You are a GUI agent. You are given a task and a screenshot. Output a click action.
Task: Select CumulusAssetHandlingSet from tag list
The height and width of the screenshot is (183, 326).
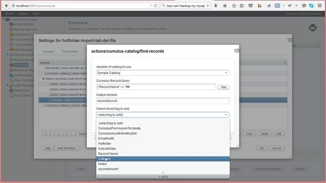click(163, 133)
